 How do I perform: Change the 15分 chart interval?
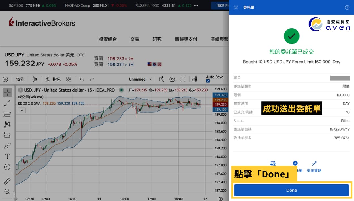pos(20,79)
